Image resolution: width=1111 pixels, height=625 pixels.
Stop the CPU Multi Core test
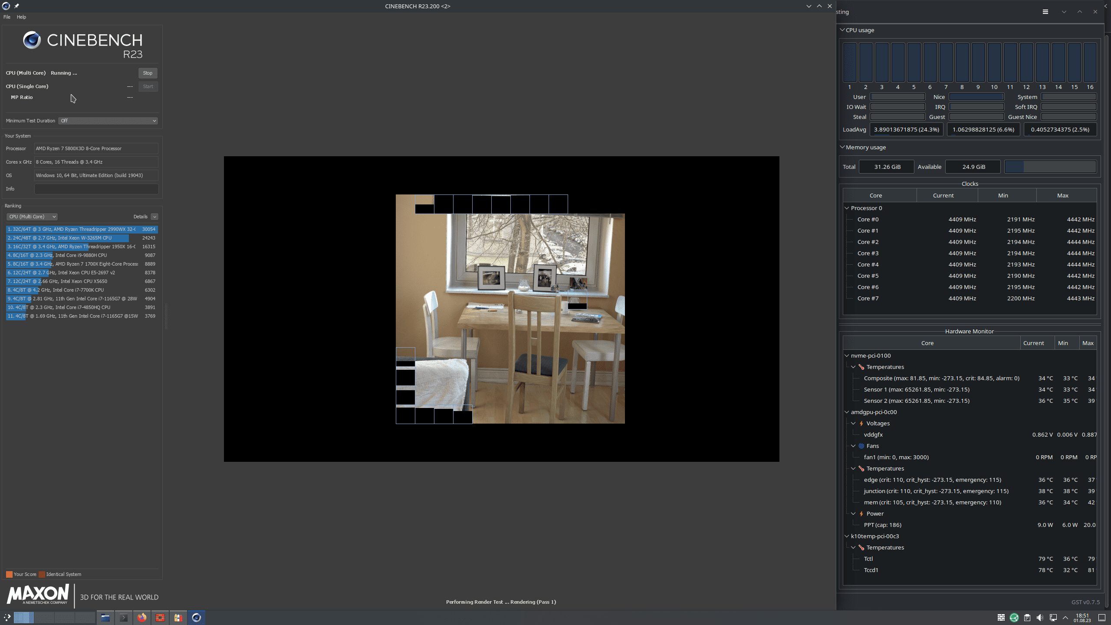pos(148,73)
